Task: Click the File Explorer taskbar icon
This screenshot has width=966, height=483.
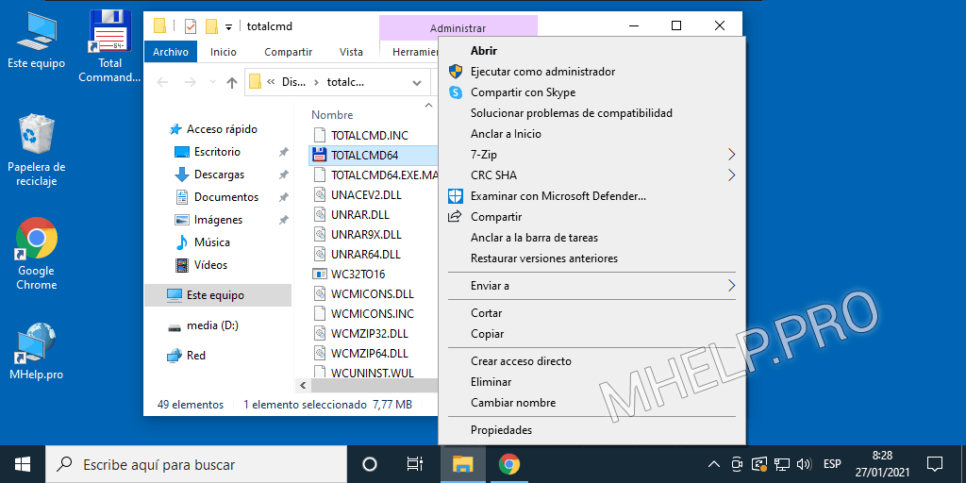Action: (x=462, y=464)
